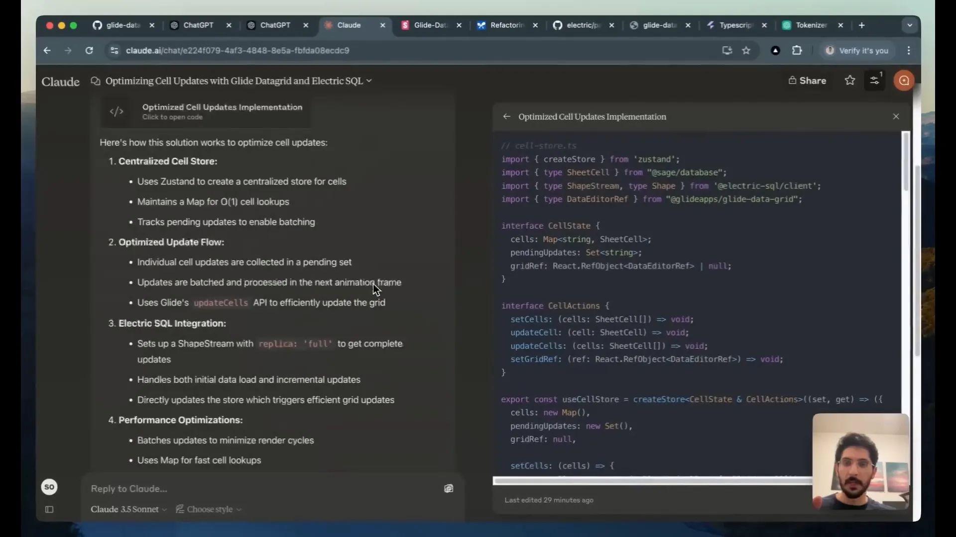Close the artifact panel

point(896,116)
